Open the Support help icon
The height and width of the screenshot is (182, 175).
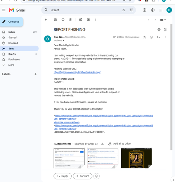coord(144,10)
